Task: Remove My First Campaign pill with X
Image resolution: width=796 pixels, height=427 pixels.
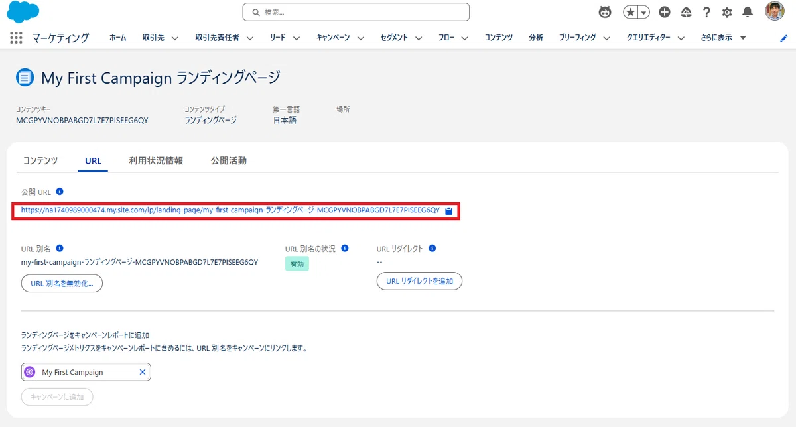Action: point(142,372)
